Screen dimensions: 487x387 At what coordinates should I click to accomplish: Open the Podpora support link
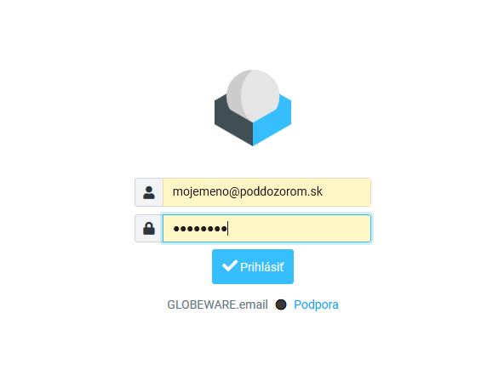click(316, 304)
